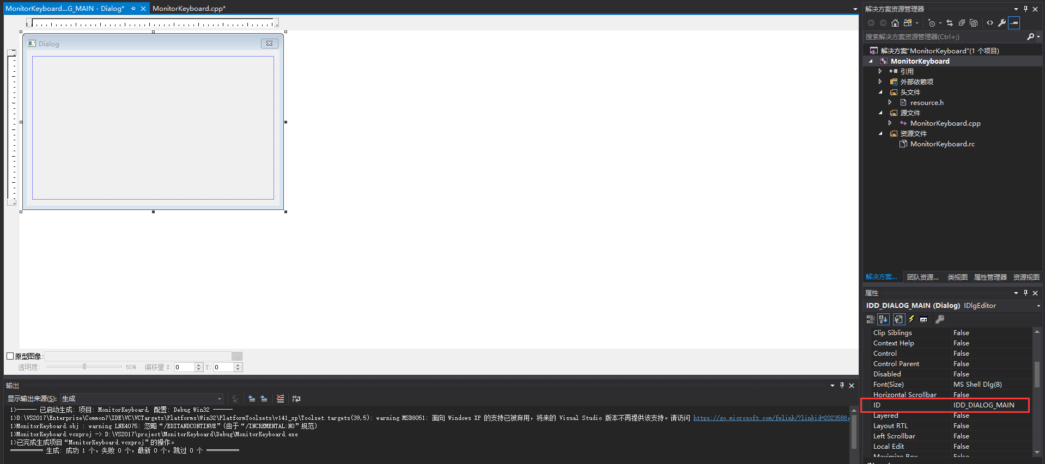Pin the MonitorKeyboard Dialog tab
This screenshot has width=1045, height=464.
[x=133, y=9]
